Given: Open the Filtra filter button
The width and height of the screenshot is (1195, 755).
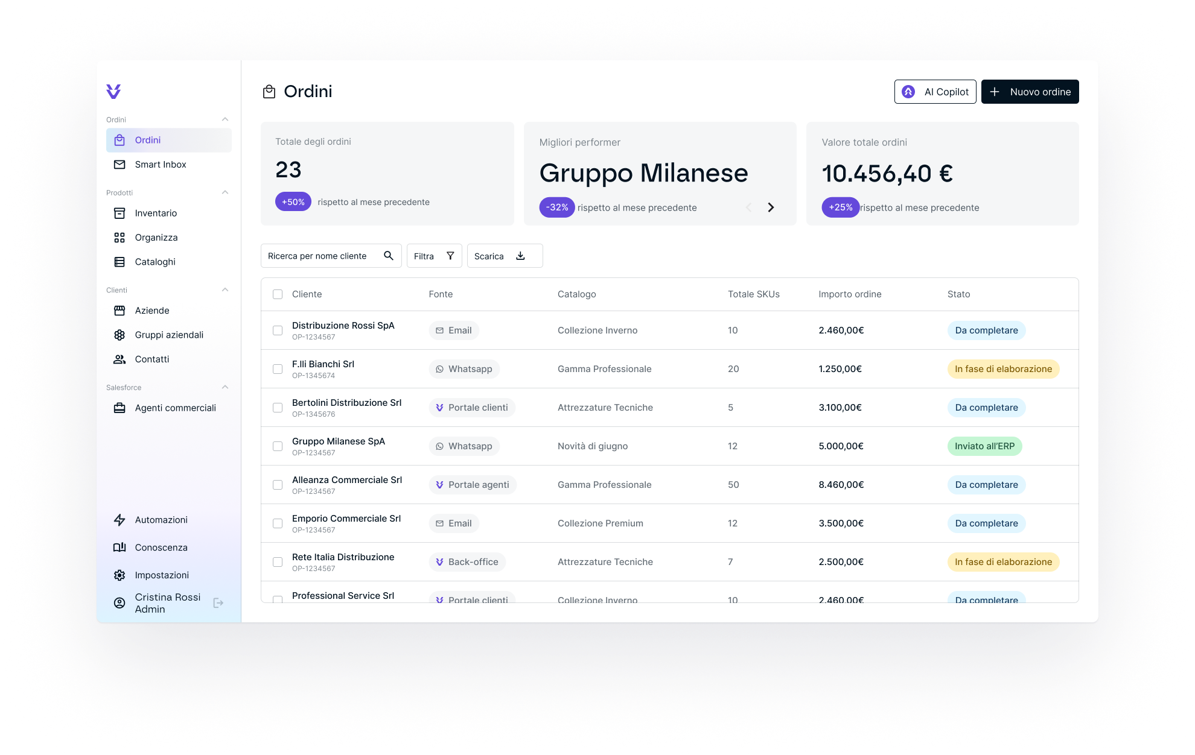Looking at the screenshot, I should [x=434, y=256].
